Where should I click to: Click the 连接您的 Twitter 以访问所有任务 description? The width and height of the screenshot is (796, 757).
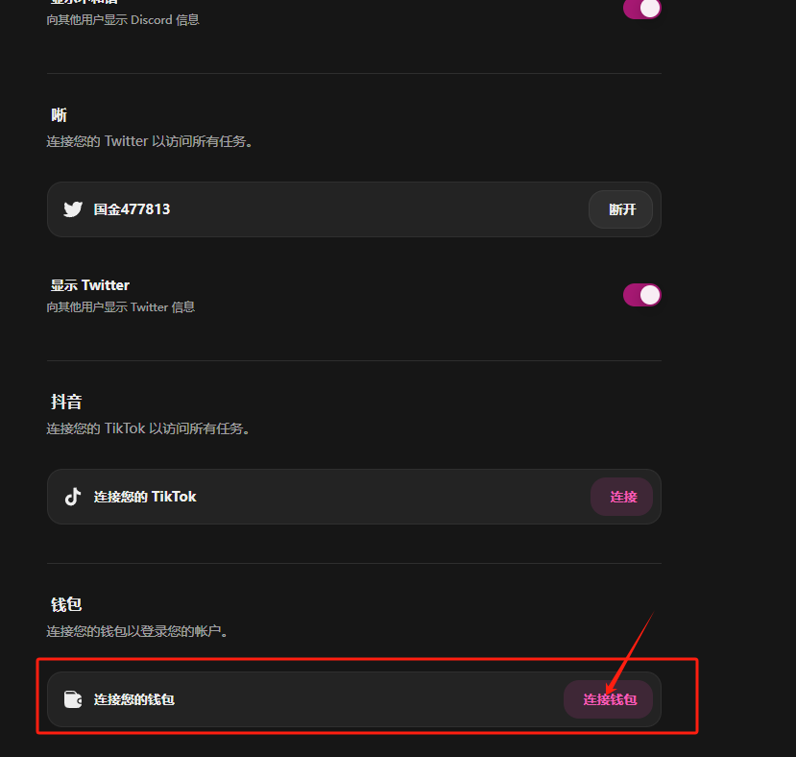[149, 141]
